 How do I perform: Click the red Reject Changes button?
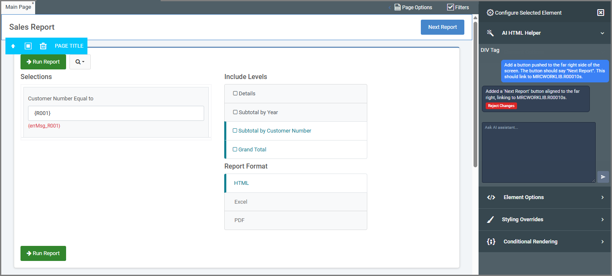coord(501,106)
